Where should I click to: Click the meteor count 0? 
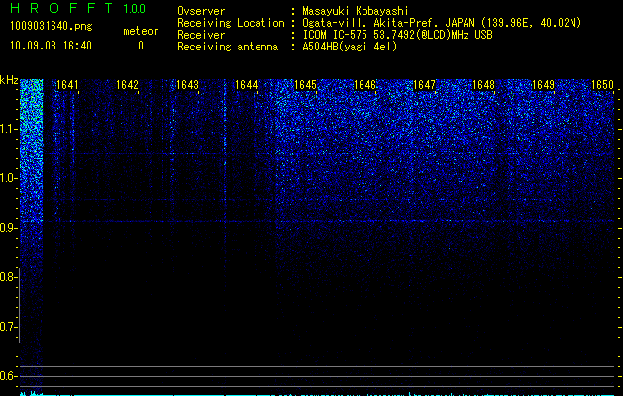coord(141,46)
